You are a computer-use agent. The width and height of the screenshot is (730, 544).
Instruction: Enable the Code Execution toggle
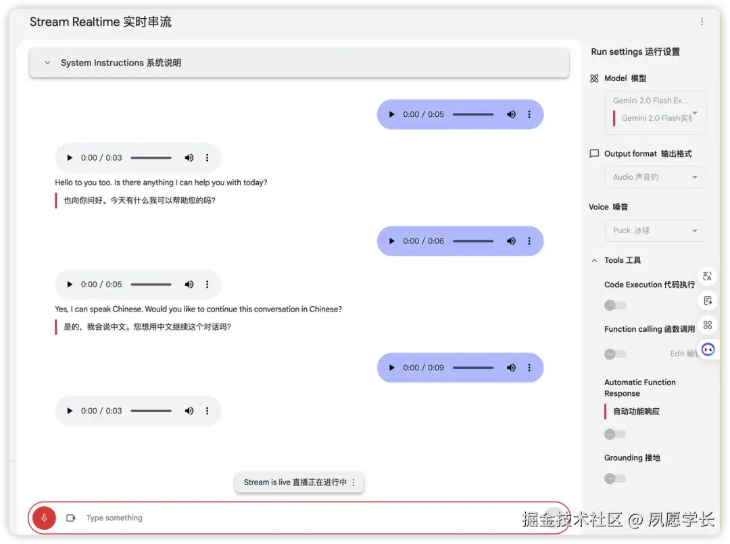click(614, 305)
